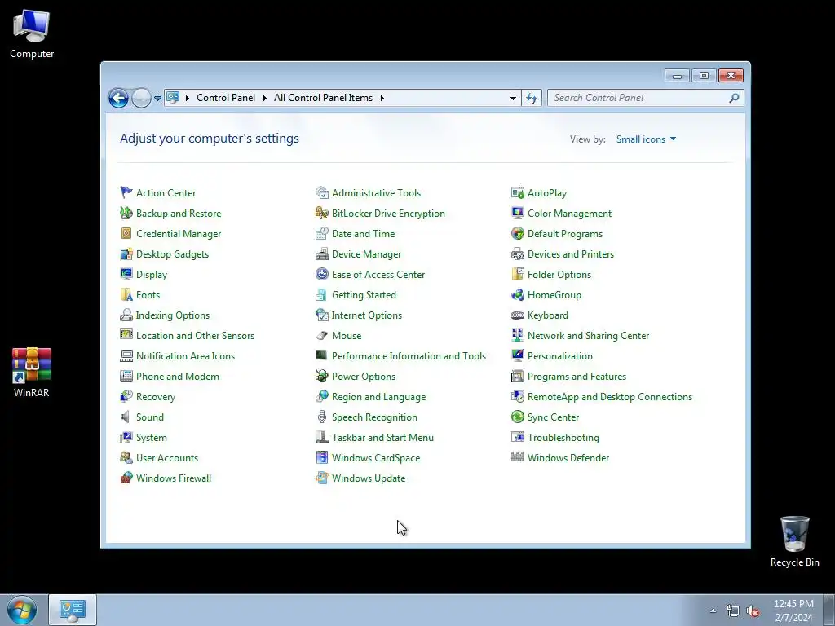
Task: Open the Action Center flag icon
Action: coord(126,192)
